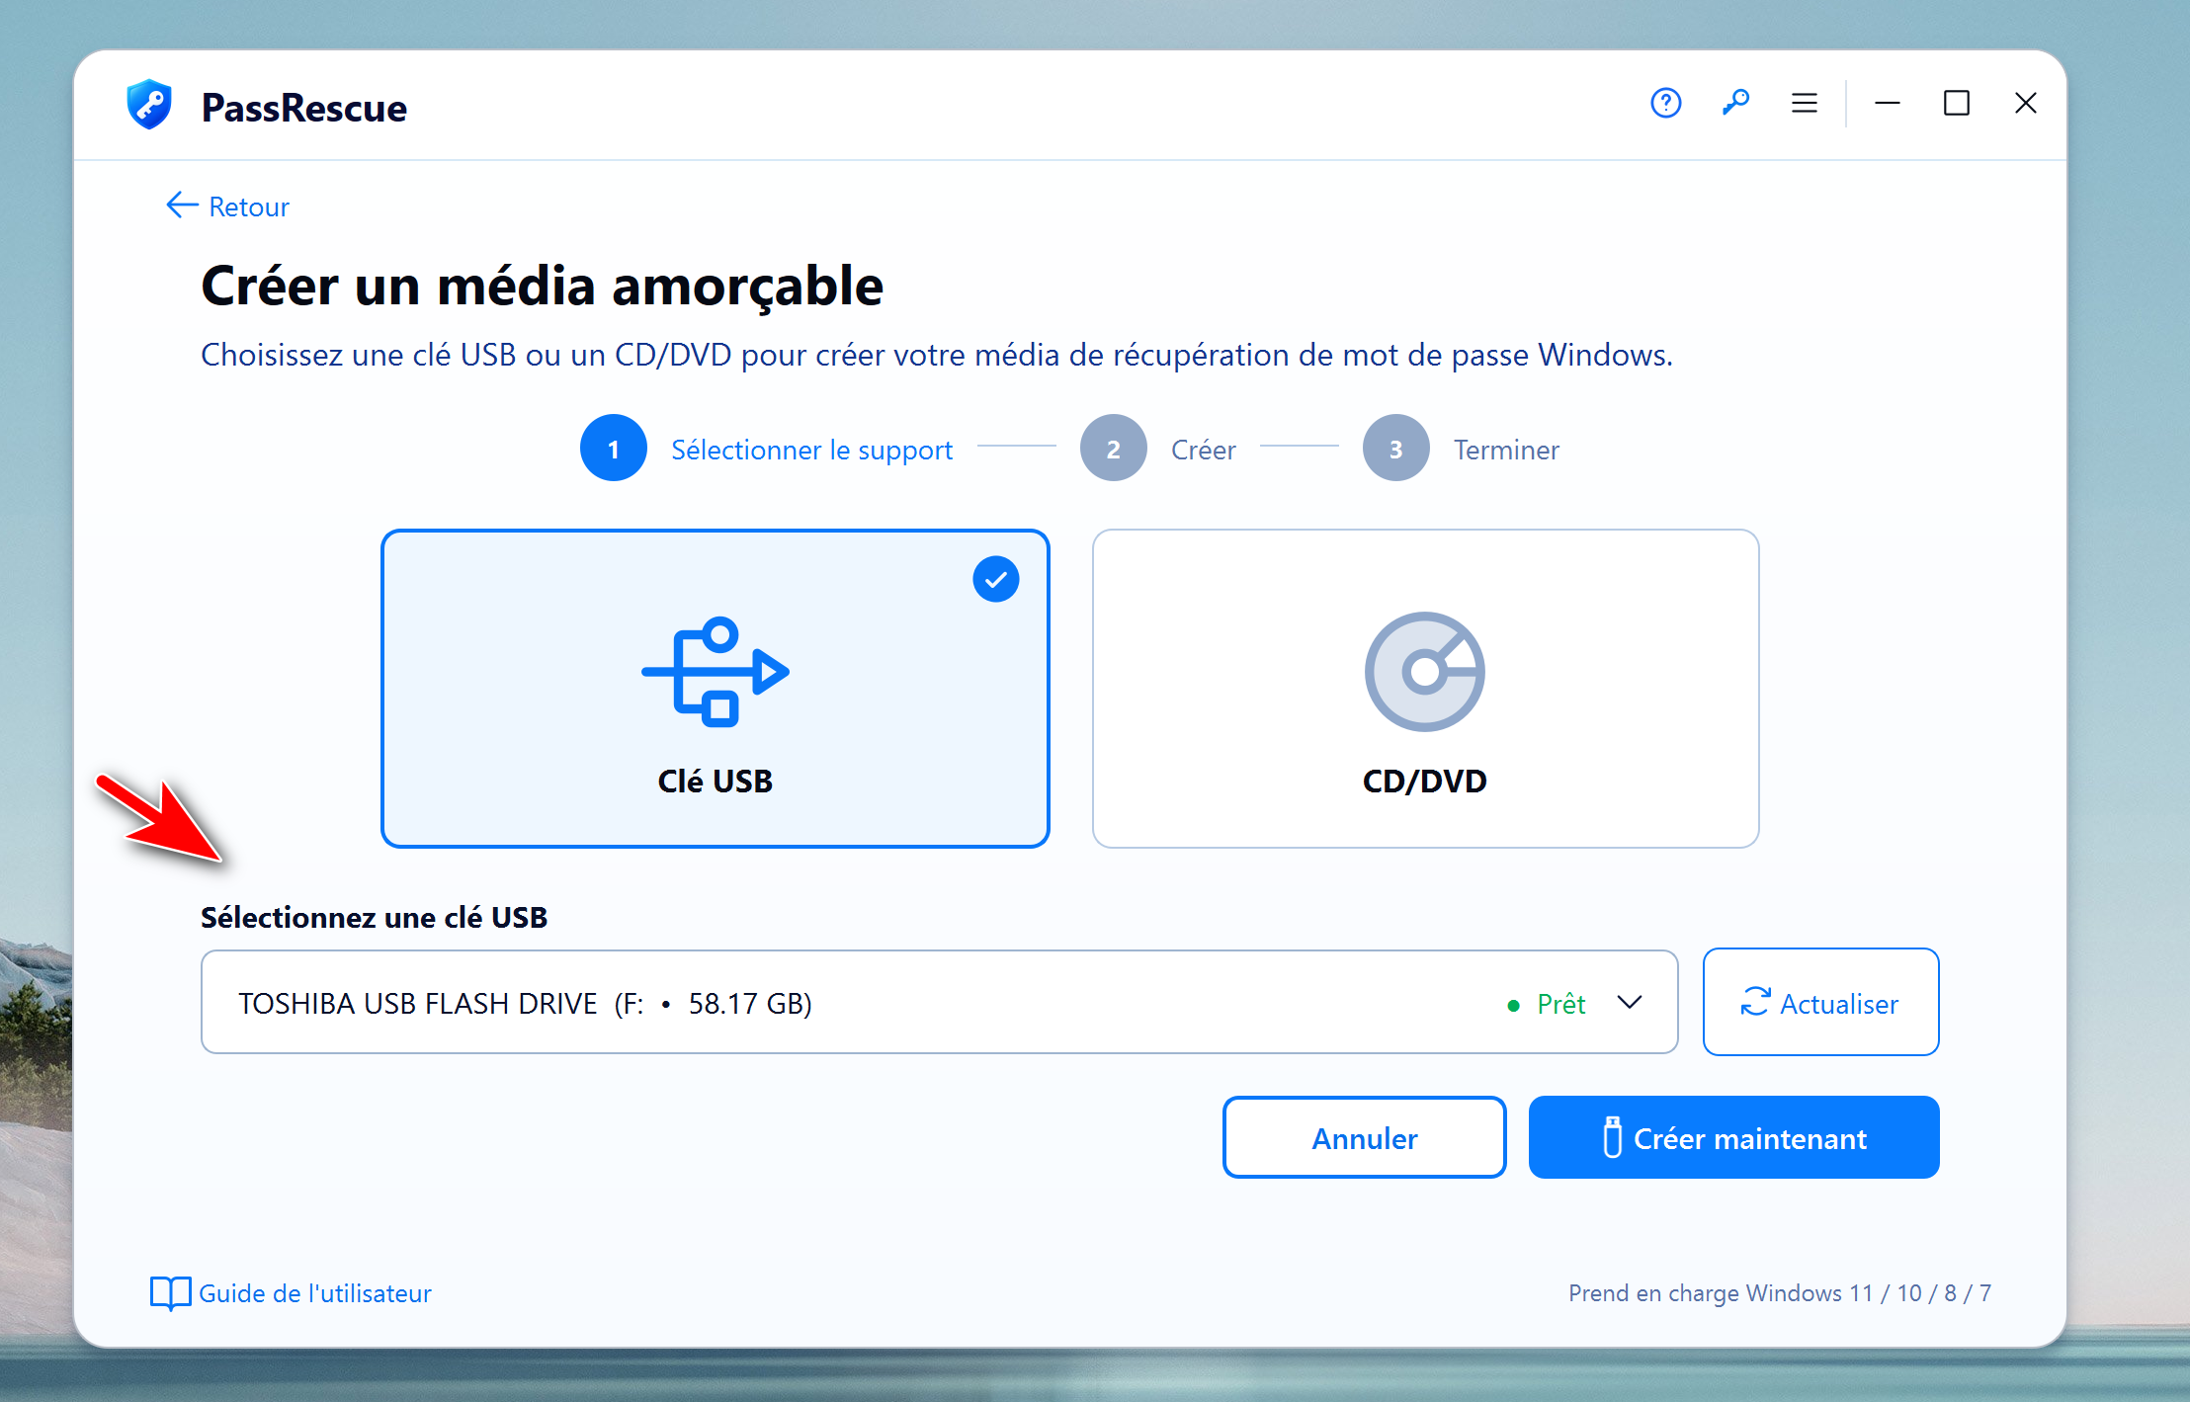Click the Prêt status label
The image size is (2190, 1402).
coord(1560,1004)
